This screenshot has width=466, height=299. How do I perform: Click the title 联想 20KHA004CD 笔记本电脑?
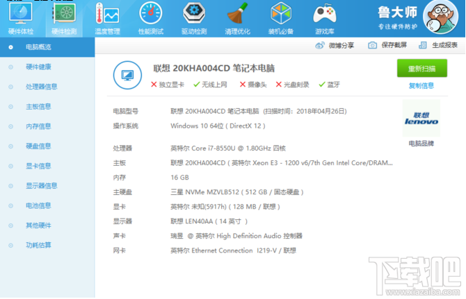(214, 69)
